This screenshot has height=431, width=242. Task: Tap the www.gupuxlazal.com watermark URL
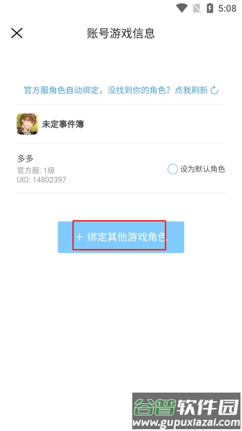[186, 423]
